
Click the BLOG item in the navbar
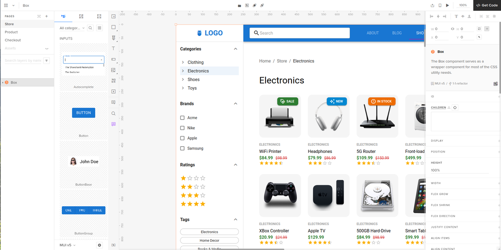click(397, 32)
